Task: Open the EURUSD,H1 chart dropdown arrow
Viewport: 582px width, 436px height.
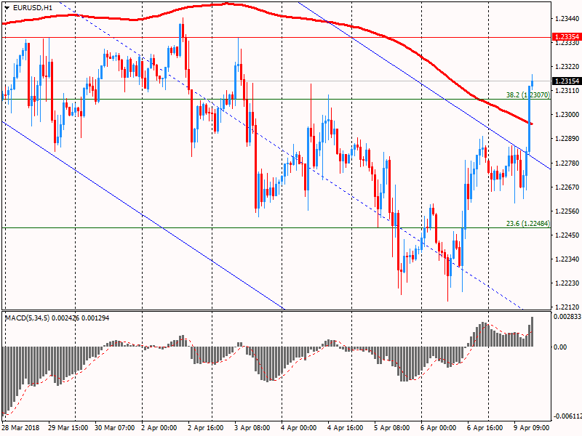Action: click(x=7, y=8)
